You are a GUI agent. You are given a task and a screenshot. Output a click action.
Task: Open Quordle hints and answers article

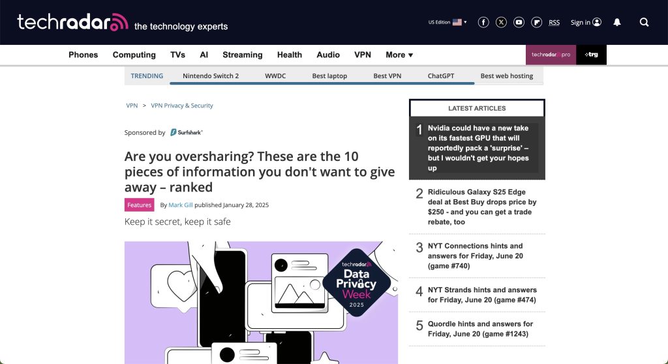pyautogui.click(x=480, y=329)
